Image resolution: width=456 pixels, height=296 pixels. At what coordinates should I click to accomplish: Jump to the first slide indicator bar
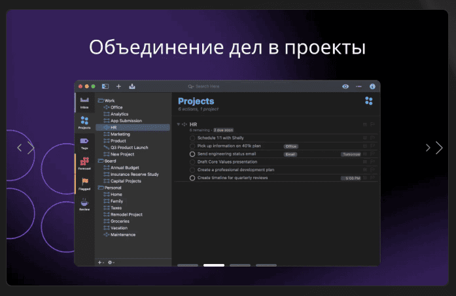click(188, 265)
